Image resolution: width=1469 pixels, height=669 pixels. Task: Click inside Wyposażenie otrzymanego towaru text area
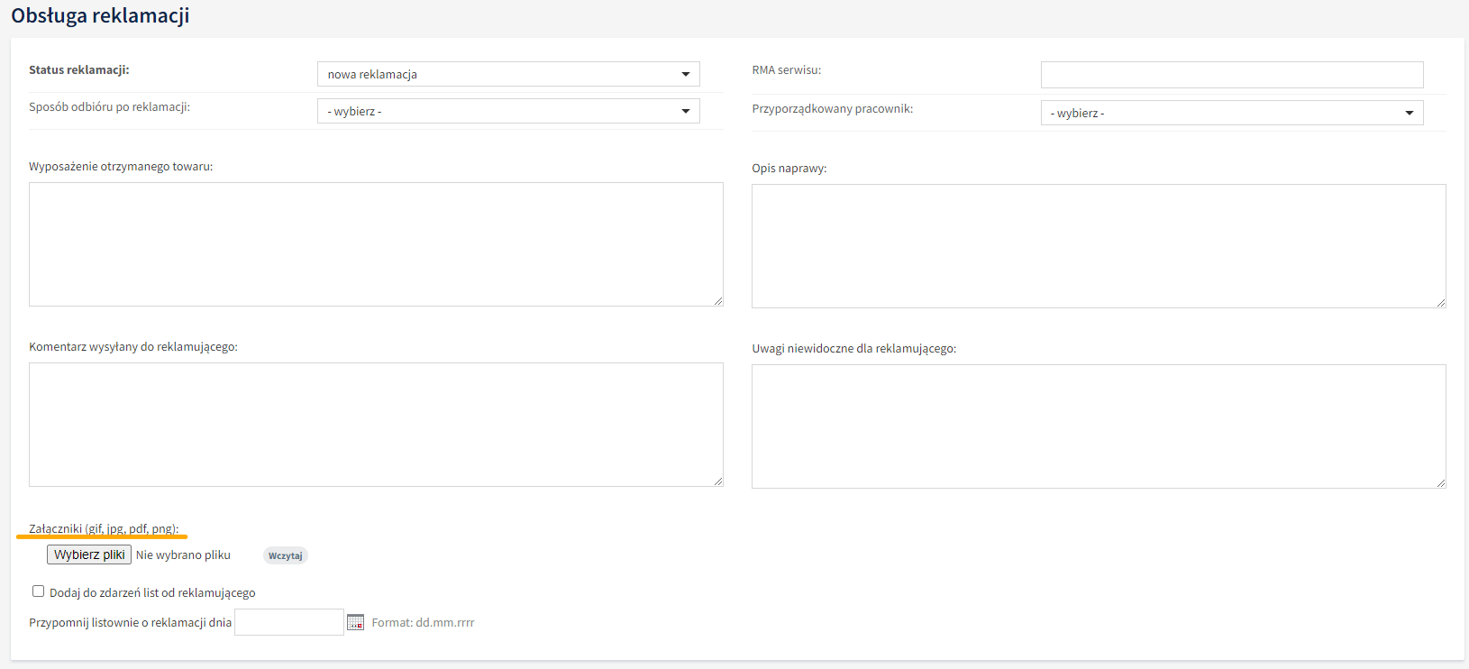click(376, 244)
